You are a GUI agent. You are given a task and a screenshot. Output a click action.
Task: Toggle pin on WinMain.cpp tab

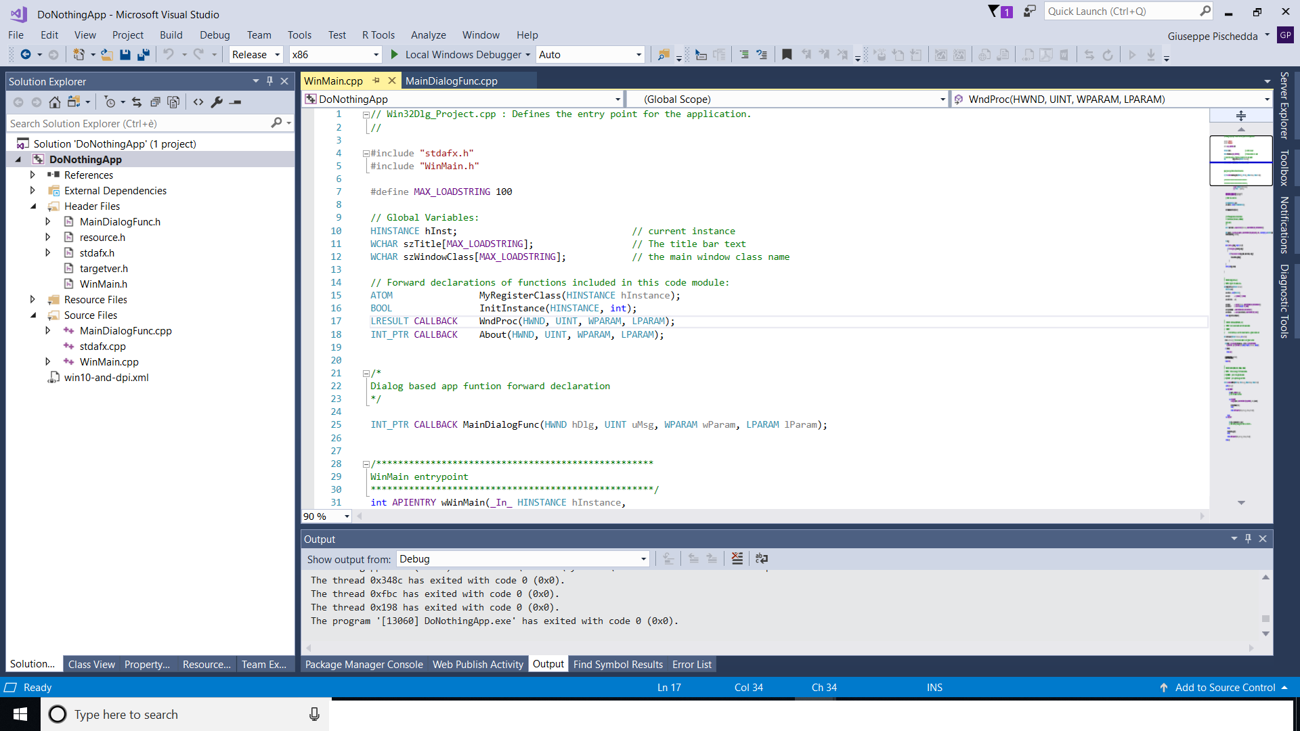pyautogui.click(x=376, y=81)
